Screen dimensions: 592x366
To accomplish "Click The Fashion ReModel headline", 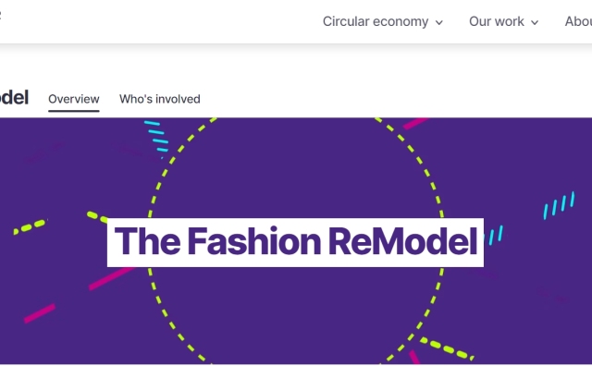I will (x=295, y=242).
